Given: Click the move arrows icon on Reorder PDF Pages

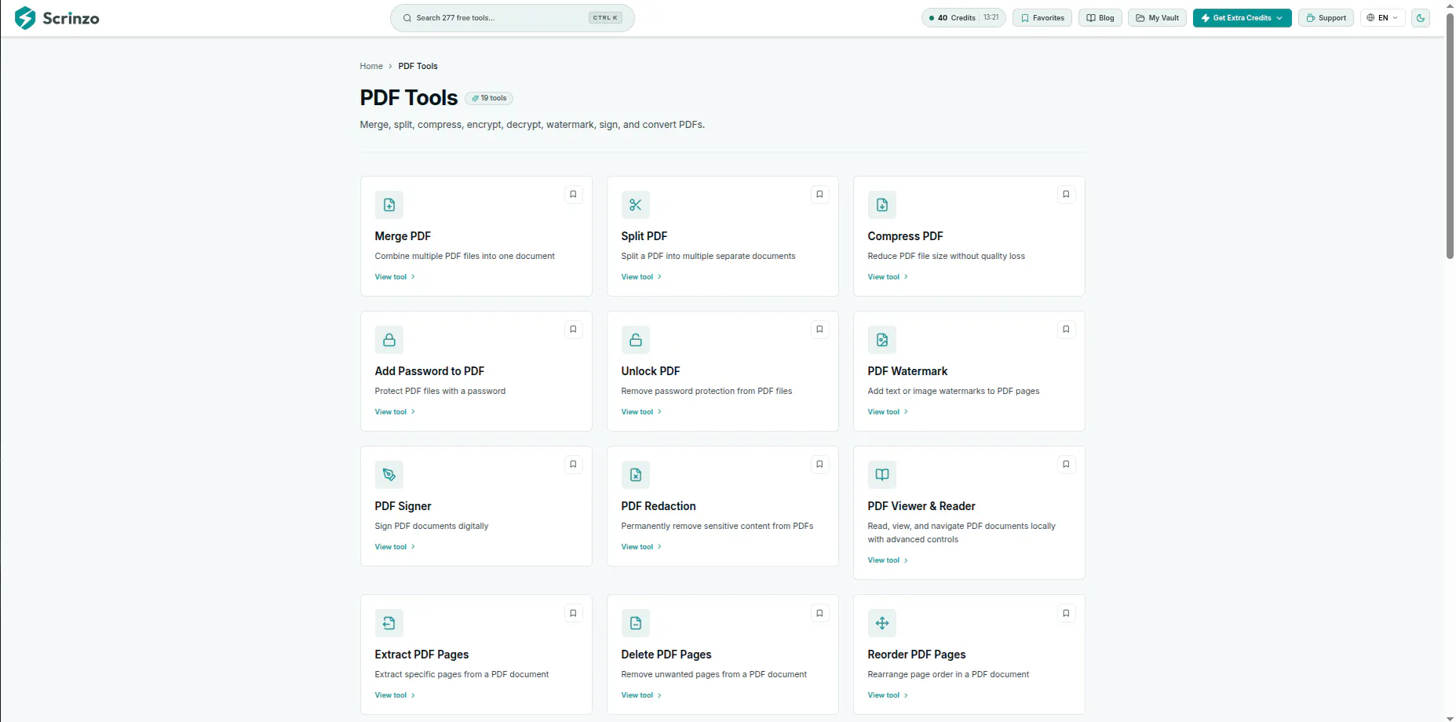Looking at the screenshot, I should coord(881,623).
